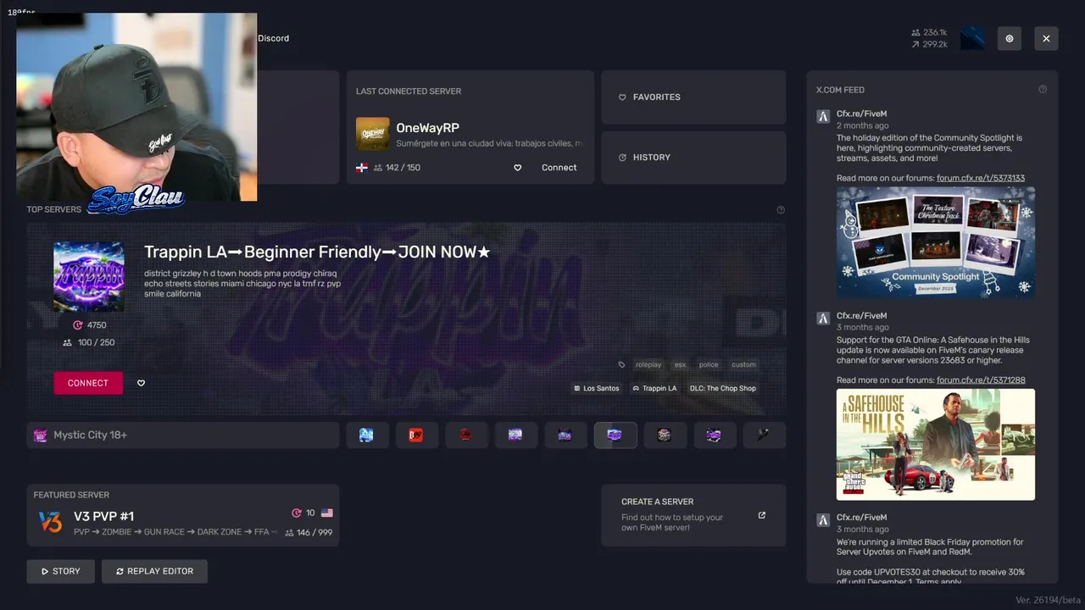Open forum.cfx.re/t/5371288 link
This screenshot has height=610, width=1085.
[x=981, y=380]
